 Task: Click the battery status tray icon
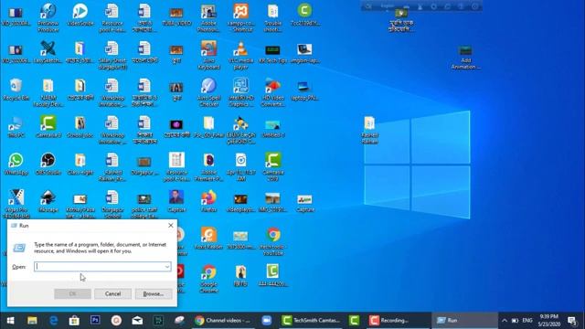(515, 321)
